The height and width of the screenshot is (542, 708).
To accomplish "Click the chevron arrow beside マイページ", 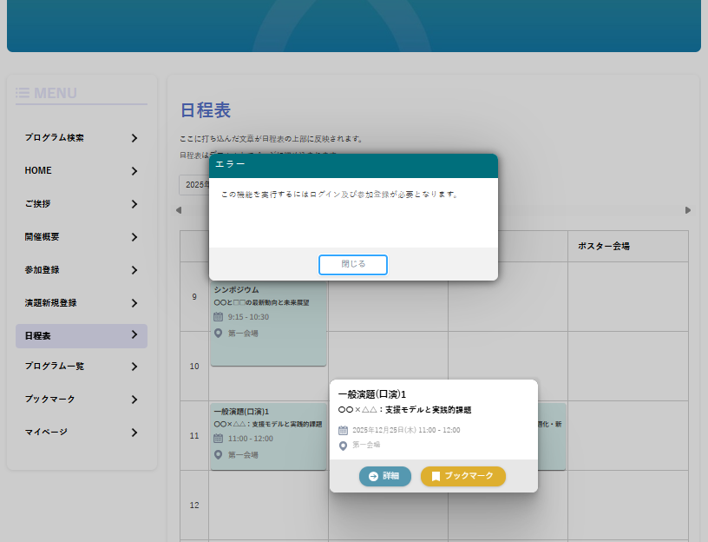I will [134, 433].
